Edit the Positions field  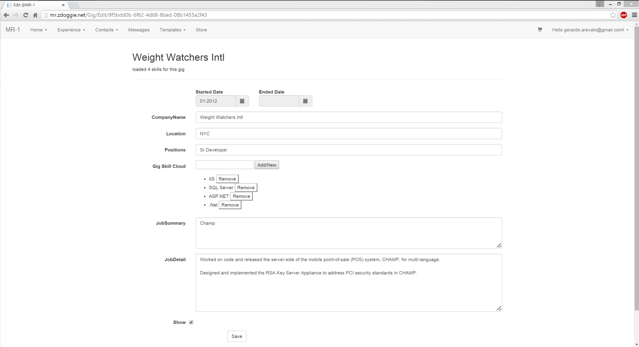tap(349, 150)
